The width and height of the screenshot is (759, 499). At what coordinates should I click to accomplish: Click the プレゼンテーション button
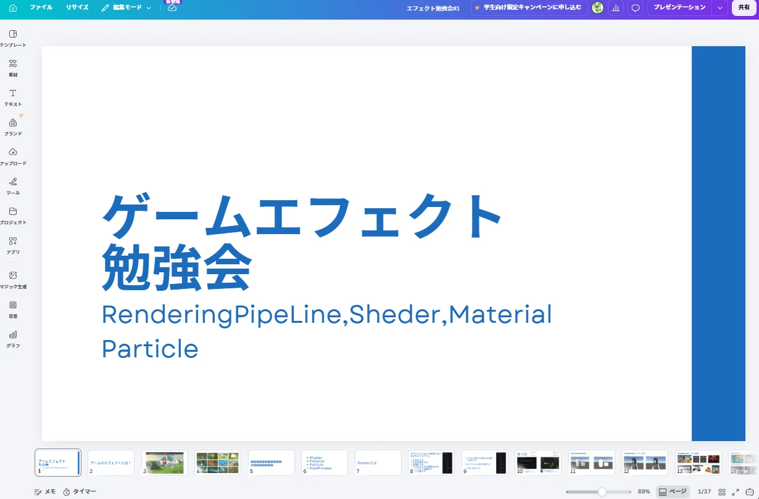point(679,7)
